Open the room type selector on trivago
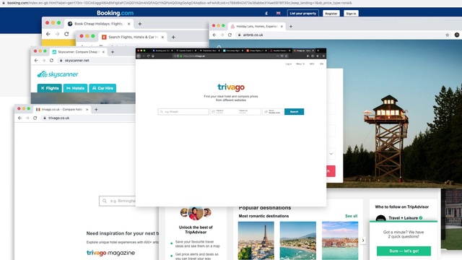 click(273, 112)
